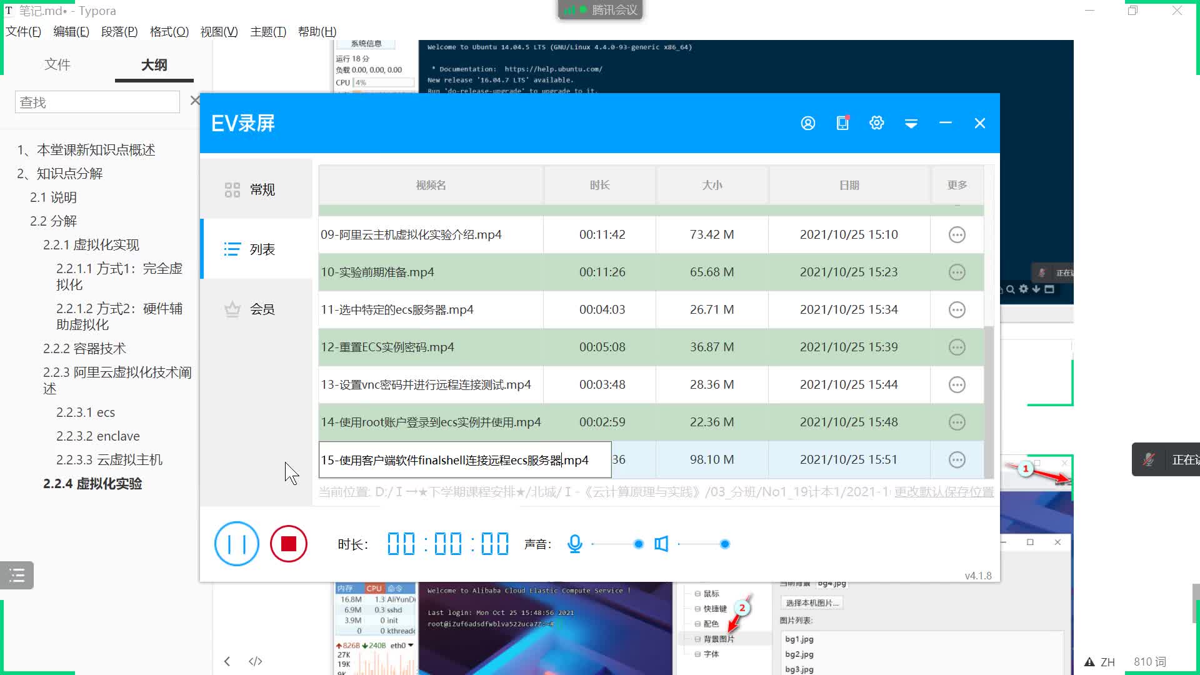The width and height of the screenshot is (1200, 675).
Task: Toggle the microphone icon
Action: (x=574, y=544)
